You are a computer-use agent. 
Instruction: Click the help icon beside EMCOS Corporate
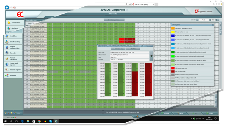127,10
